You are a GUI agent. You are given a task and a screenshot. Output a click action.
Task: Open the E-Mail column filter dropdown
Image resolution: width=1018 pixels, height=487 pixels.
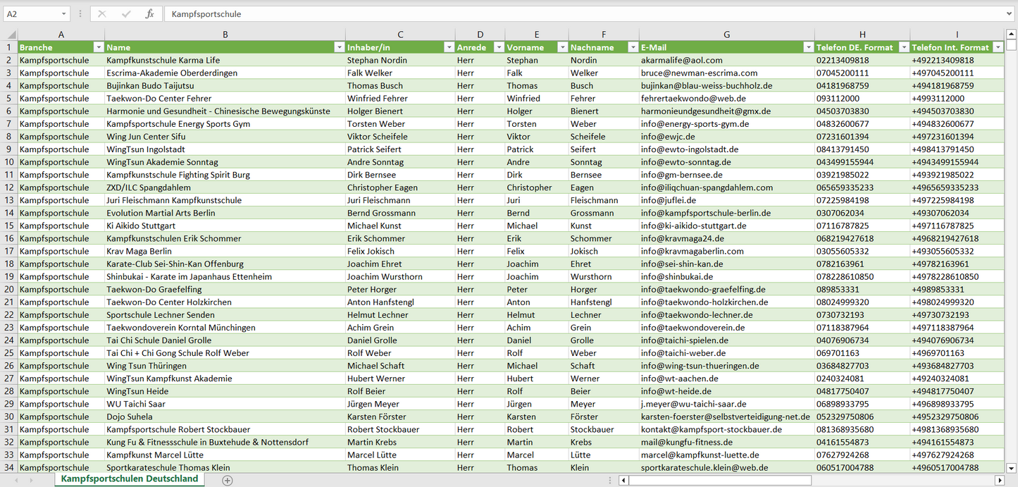808,47
